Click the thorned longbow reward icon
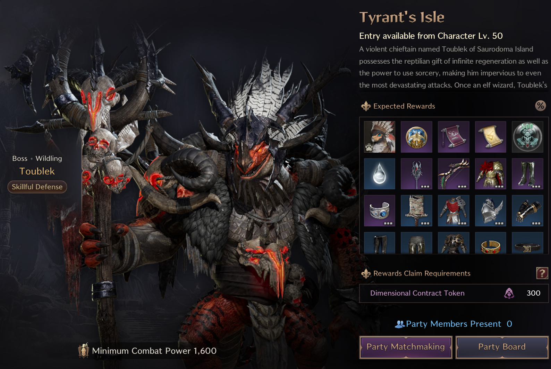551x369 pixels. [x=453, y=174]
